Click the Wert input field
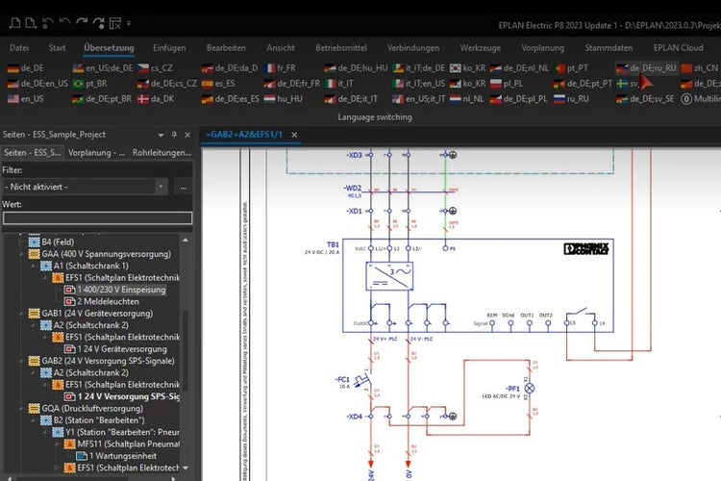This screenshot has height=481, width=721. (x=96, y=218)
